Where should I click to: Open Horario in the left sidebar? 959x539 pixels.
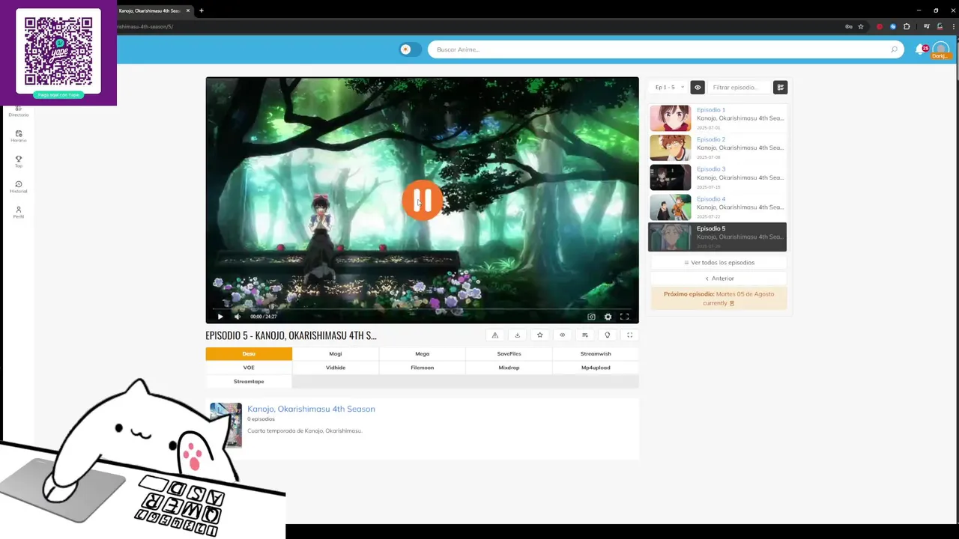tap(19, 136)
